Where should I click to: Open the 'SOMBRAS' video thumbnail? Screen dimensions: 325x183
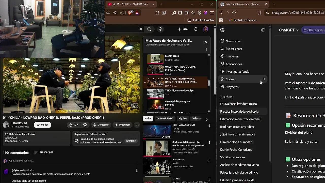[157, 166]
